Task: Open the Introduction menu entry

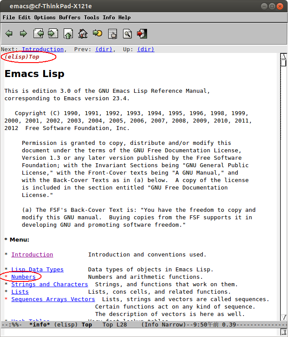Action: coord(32,254)
